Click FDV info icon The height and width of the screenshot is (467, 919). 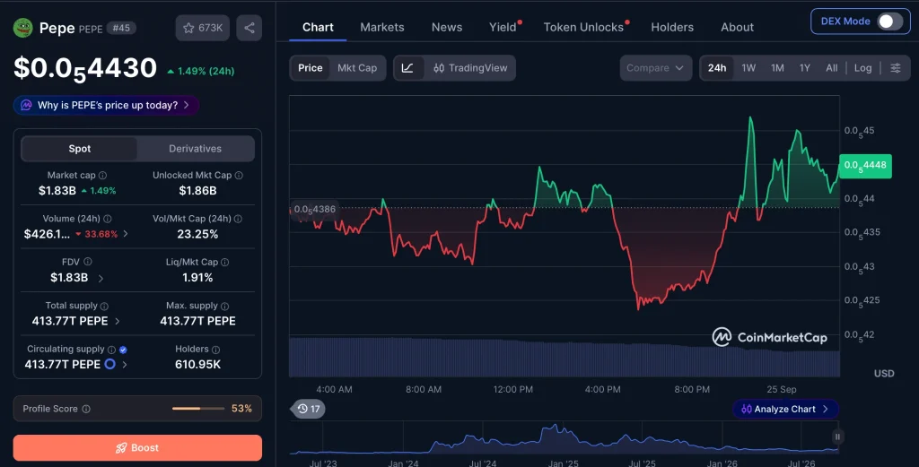87,262
